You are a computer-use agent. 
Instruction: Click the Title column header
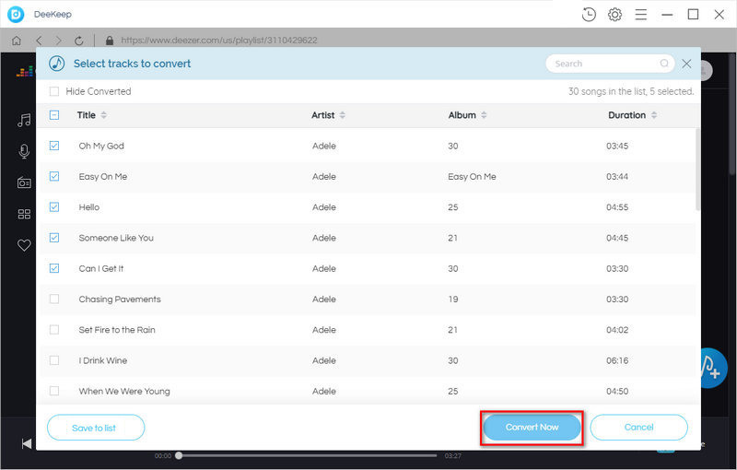pos(87,115)
